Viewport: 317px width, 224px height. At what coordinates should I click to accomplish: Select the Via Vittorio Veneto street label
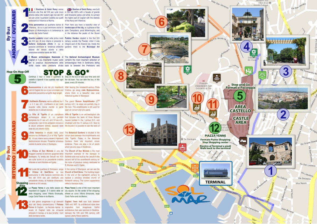click(147, 23)
